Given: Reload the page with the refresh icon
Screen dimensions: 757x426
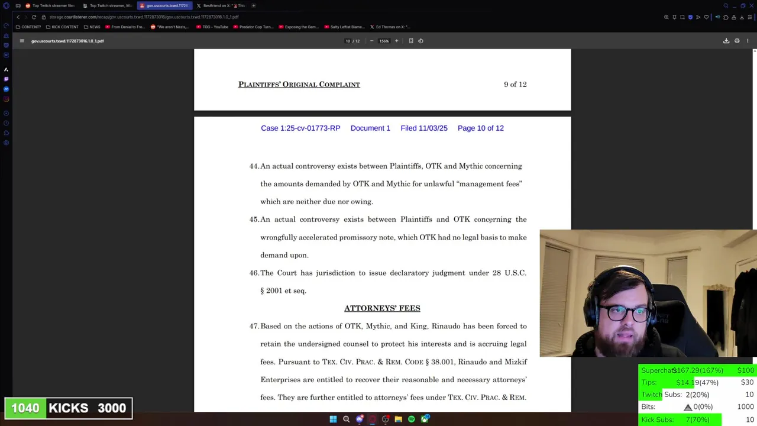Looking at the screenshot, I should point(34,17).
